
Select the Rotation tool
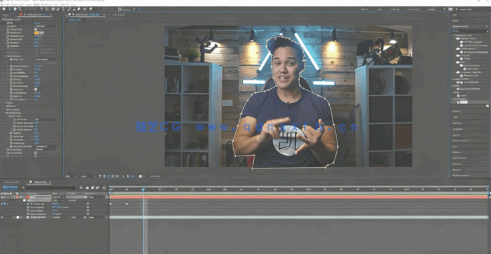[x=41, y=9]
